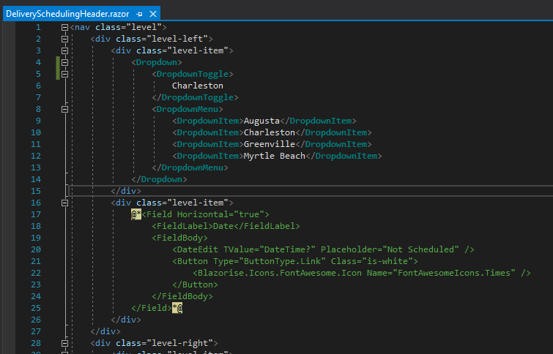This screenshot has height=354, width=553.
Task: Click the text Charleston on line 6
Action: (x=198, y=86)
